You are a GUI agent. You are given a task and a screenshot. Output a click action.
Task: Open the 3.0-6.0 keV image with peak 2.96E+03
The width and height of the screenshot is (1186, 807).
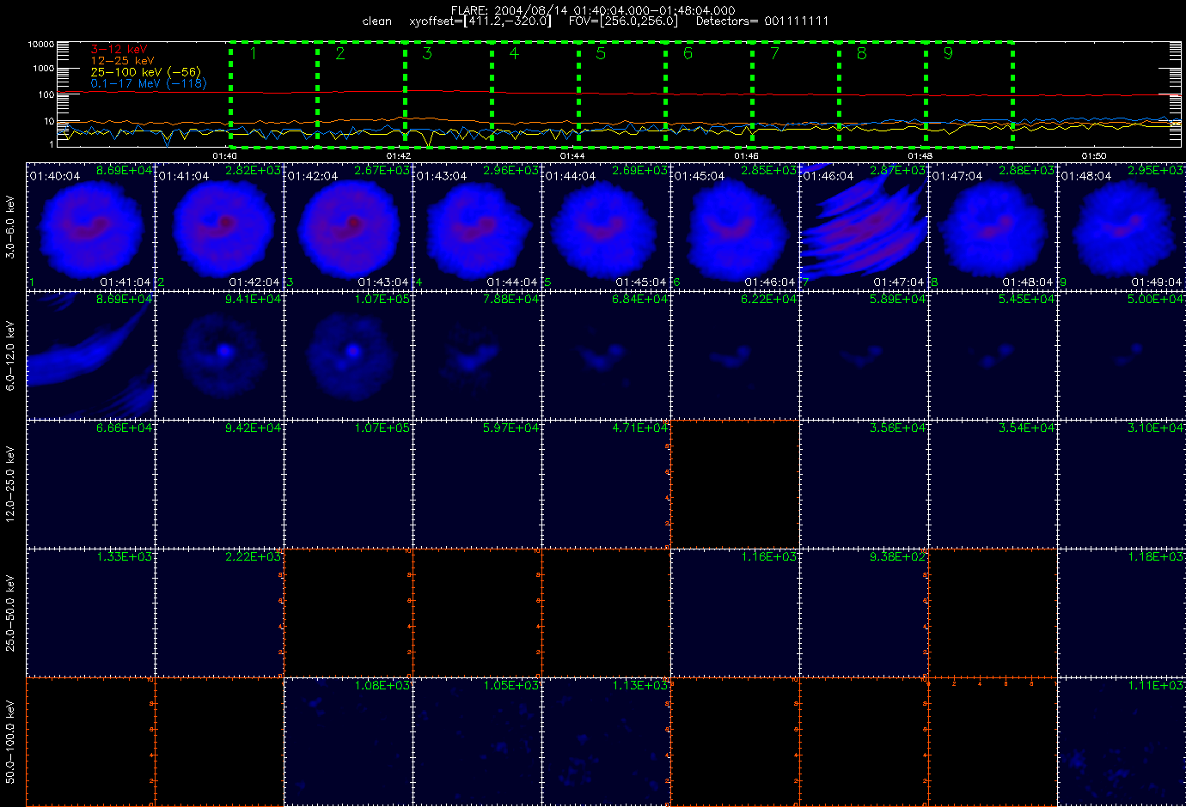pos(478,227)
